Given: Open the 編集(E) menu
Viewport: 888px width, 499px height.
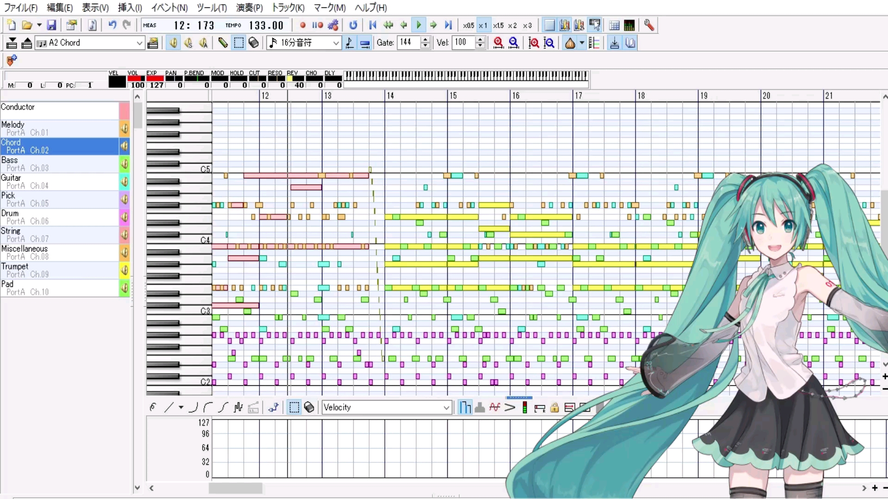Looking at the screenshot, I should pos(60,8).
